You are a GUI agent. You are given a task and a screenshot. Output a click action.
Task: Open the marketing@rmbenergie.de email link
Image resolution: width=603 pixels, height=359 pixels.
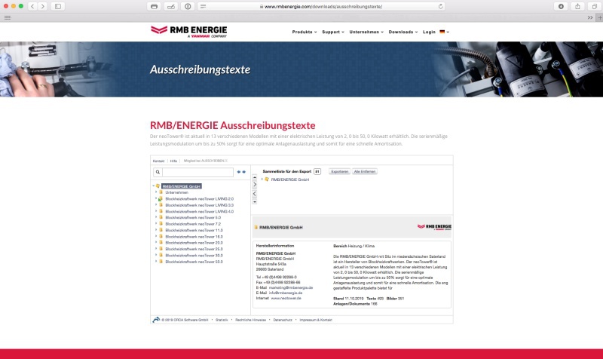(x=291, y=287)
